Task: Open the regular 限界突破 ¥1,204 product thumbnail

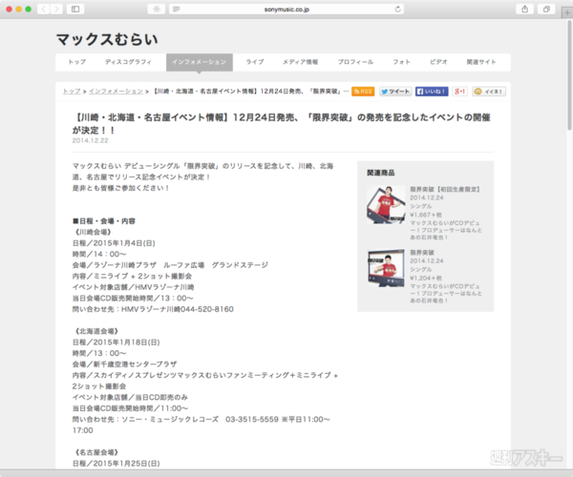Action: (x=386, y=268)
